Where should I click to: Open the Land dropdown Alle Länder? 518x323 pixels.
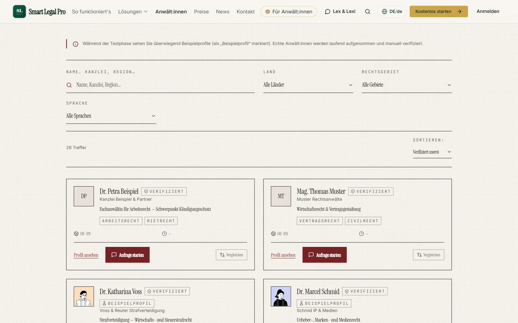pyautogui.click(x=308, y=85)
